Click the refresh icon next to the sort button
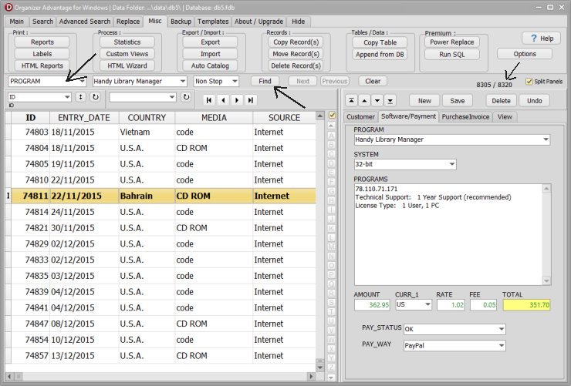Viewport: 571px width, 386px height. click(x=95, y=97)
